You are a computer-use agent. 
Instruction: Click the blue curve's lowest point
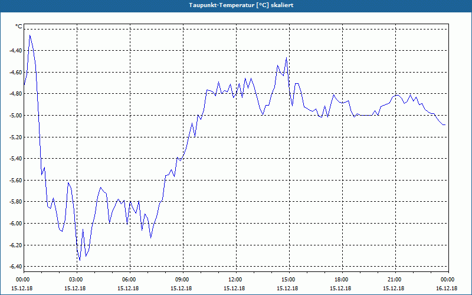[80, 260]
